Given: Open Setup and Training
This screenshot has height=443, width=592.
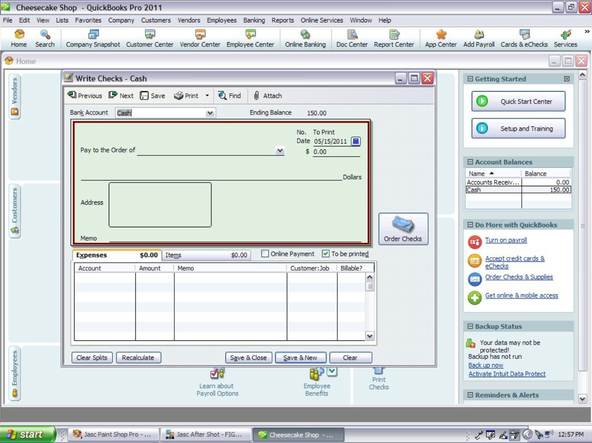Looking at the screenshot, I should pyautogui.click(x=518, y=128).
